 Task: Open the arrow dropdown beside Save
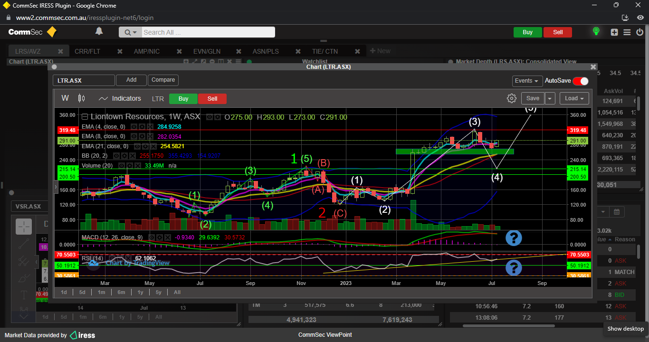(x=550, y=98)
